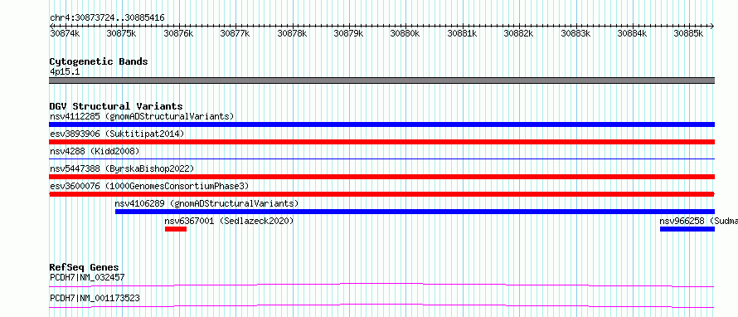Click the blue bar under nsv4106289
Screen dimensions: 738x317
(415, 212)
